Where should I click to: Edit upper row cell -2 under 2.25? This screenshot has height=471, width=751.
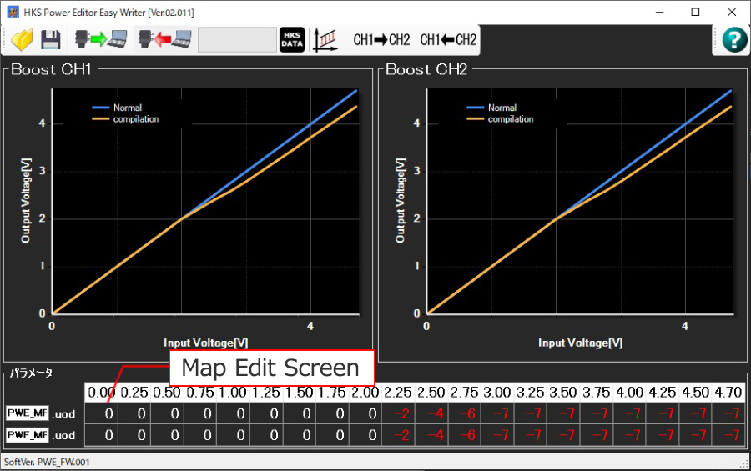tap(398, 413)
